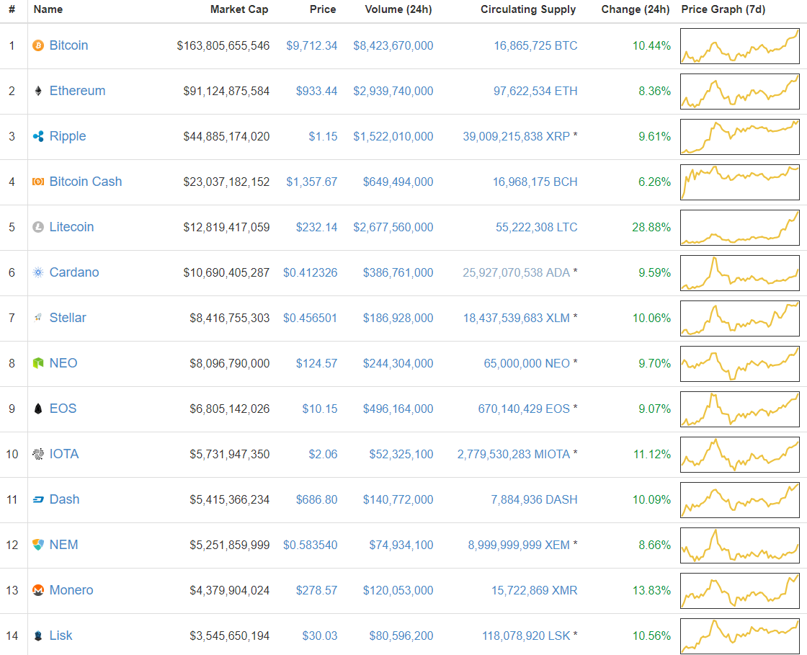The height and width of the screenshot is (655, 807).
Task: Click IOTA volume $52,325,100
Action: click(401, 454)
